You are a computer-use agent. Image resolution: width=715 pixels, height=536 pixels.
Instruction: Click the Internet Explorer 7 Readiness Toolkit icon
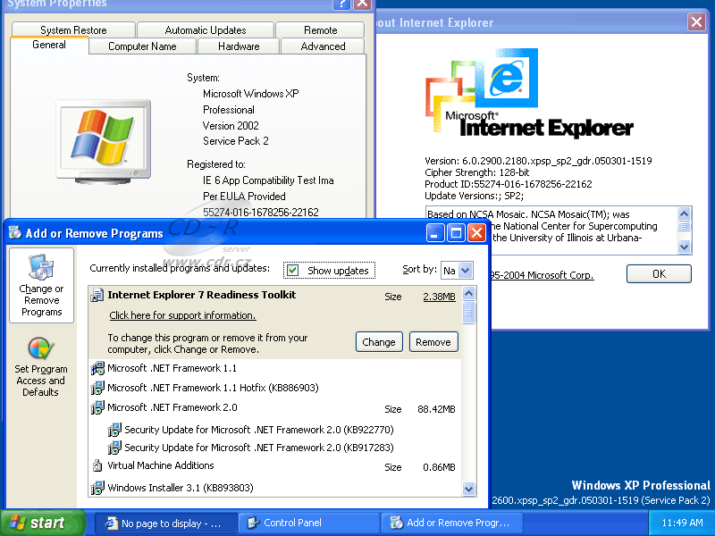[x=97, y=296]
